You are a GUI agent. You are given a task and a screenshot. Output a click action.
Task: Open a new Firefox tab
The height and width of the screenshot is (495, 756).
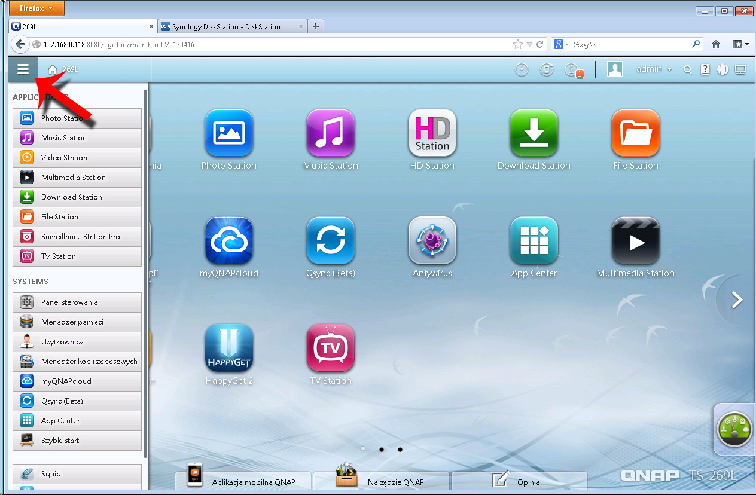click(x=316, y=26)
